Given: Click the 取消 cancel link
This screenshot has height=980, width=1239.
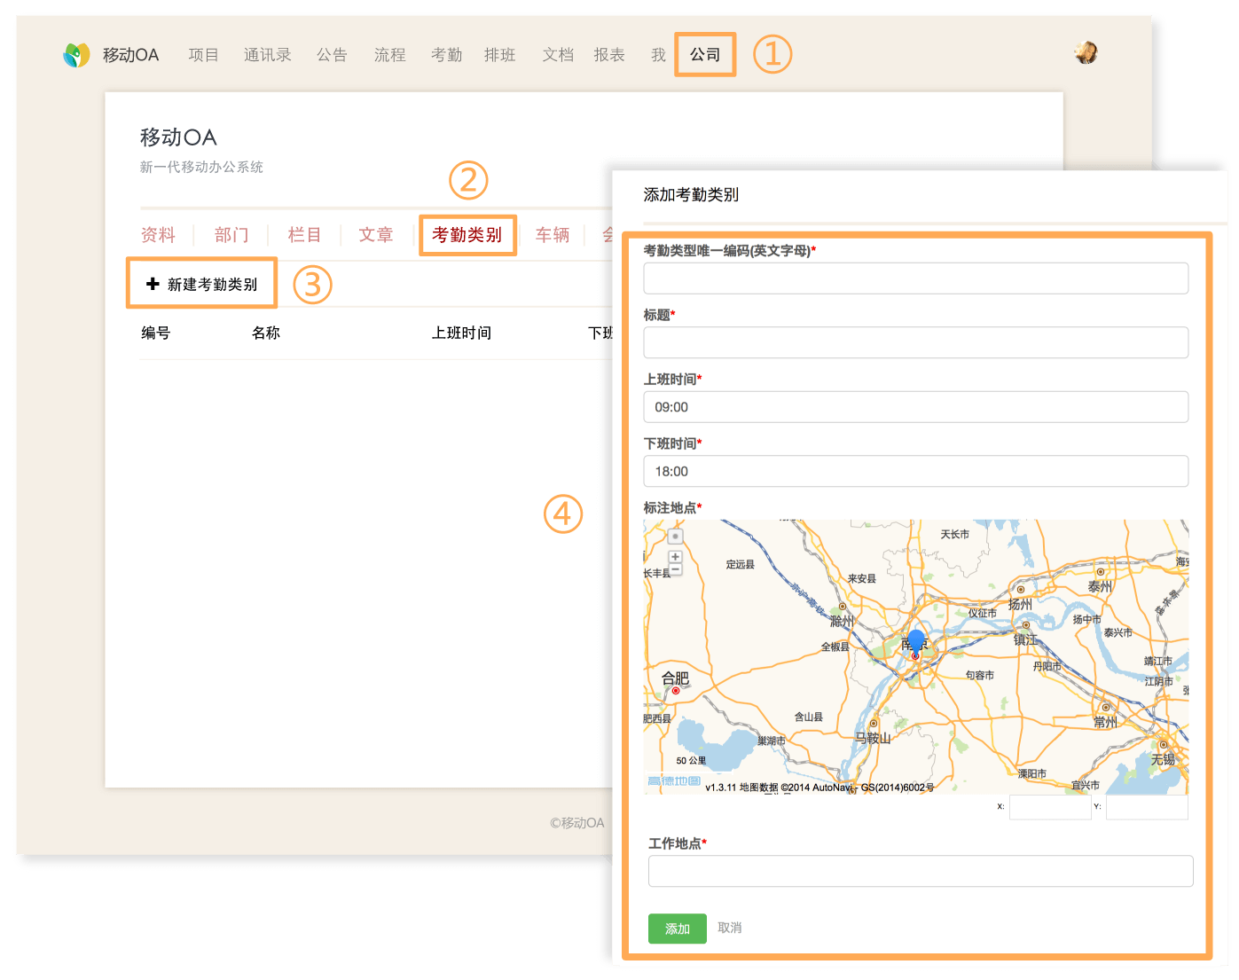Looking at the screenshot, I should pyautogui.click(x=730, y=928).
